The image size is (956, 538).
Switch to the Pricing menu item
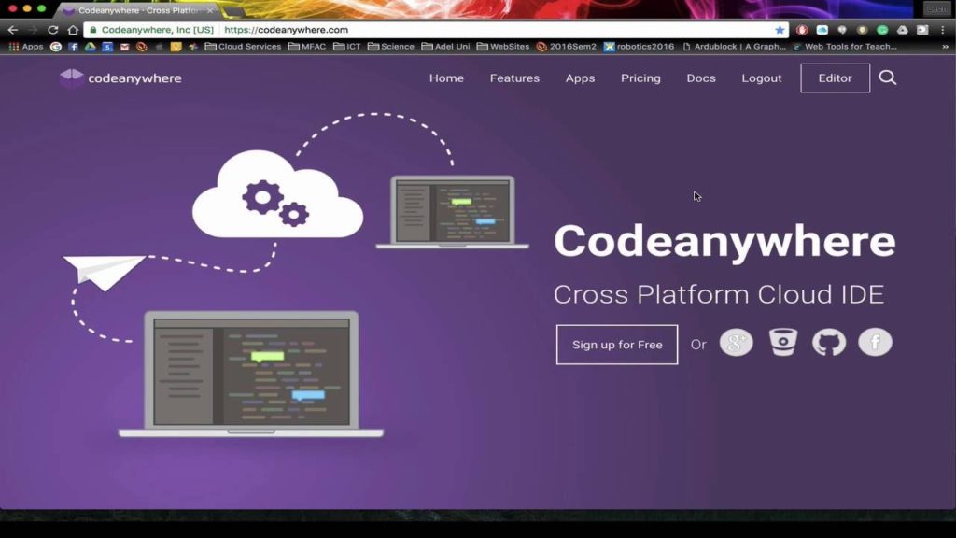[640, 78]
